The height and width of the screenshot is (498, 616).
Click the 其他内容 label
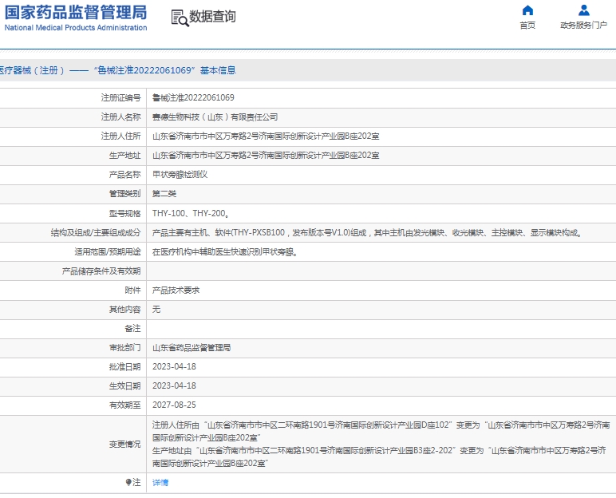[x=124, y=310]
